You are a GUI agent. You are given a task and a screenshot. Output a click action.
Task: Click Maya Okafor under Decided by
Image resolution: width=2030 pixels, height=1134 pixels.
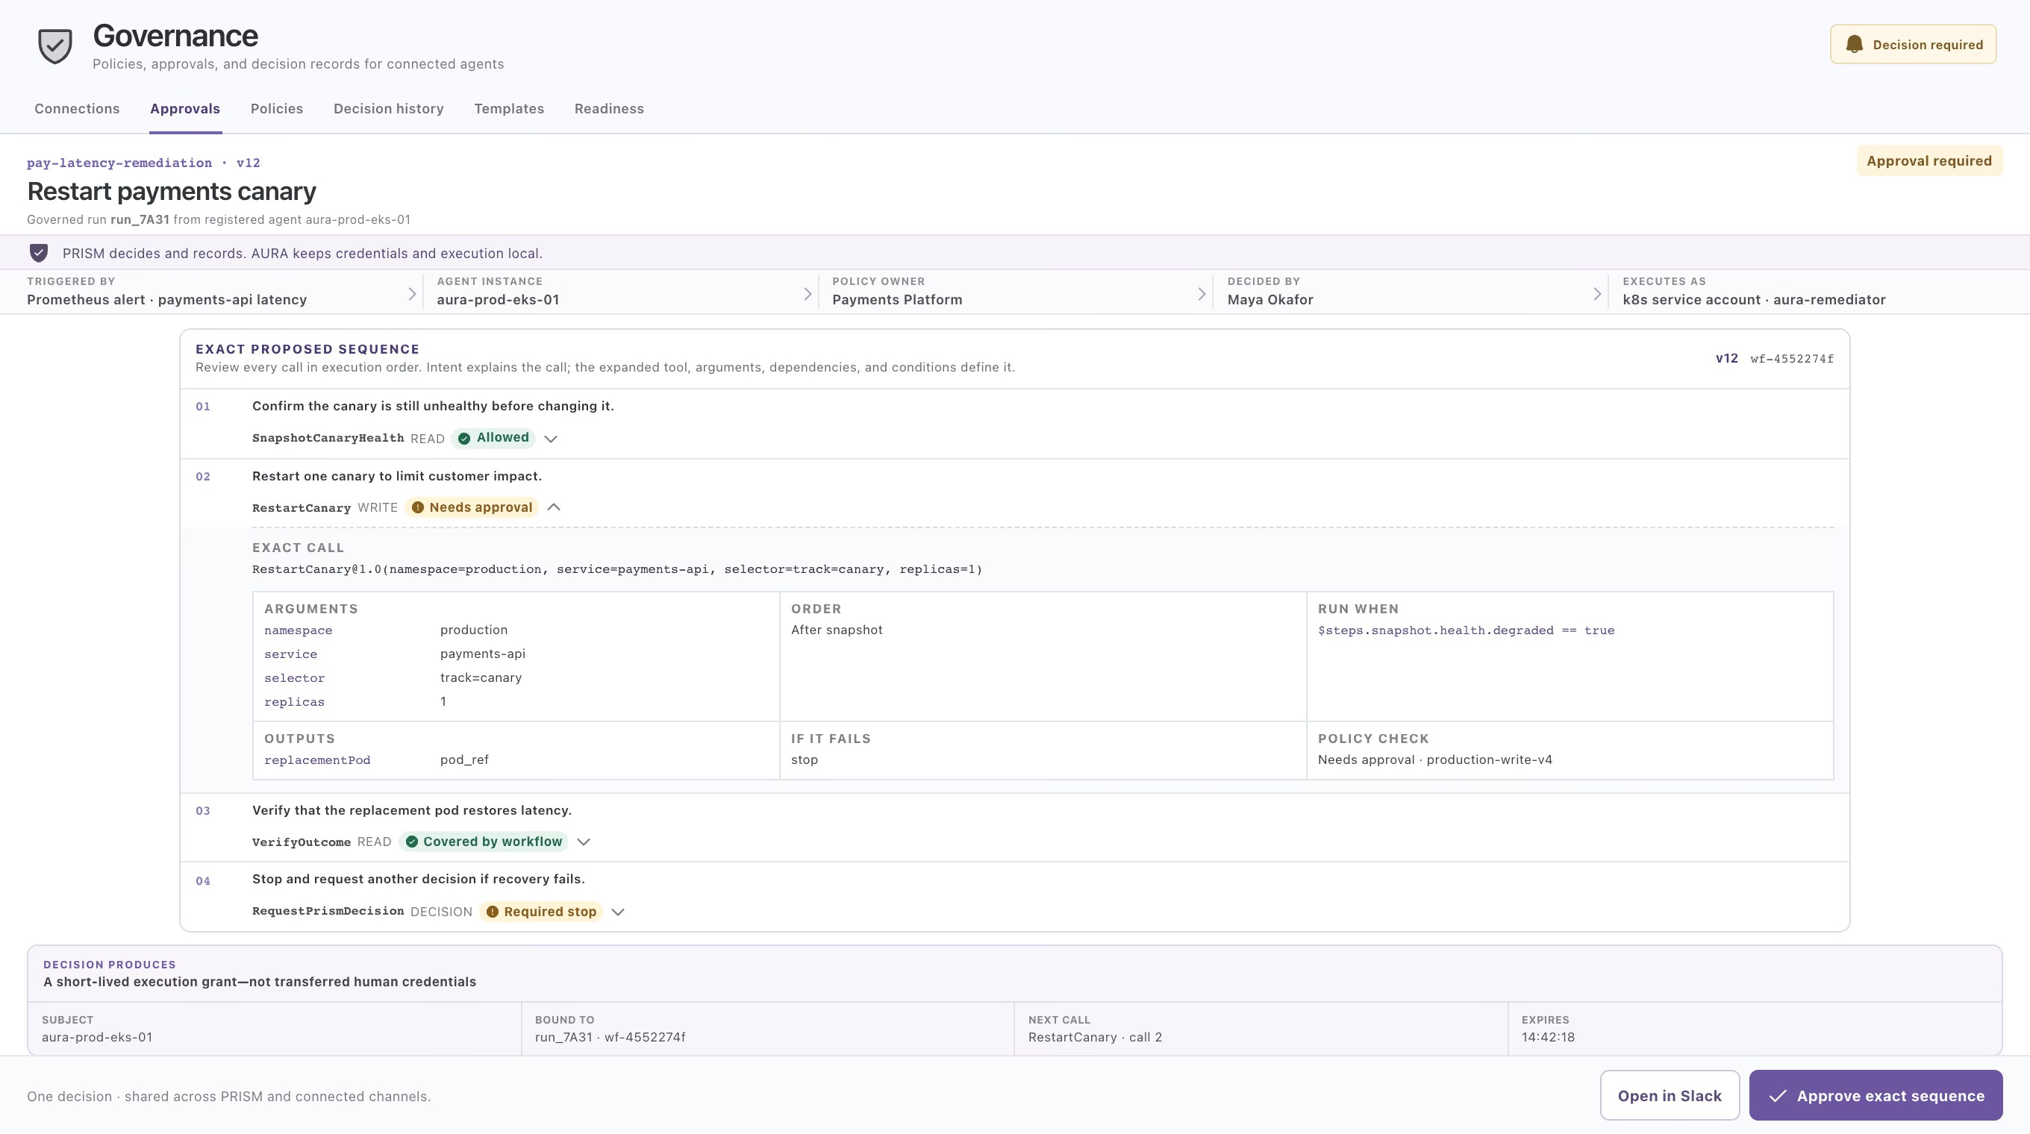pyautogui.click(x=1269, y=300)
